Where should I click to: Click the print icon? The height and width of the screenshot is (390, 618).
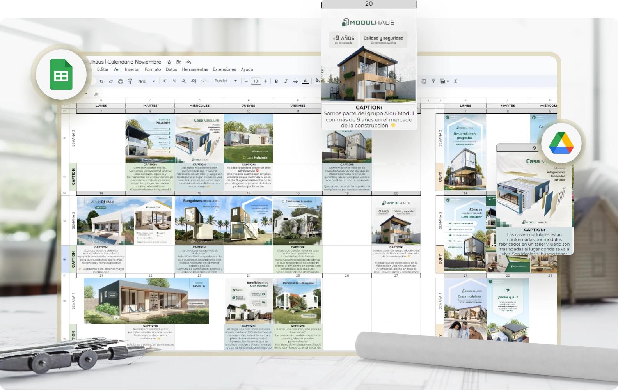(121, 82)
